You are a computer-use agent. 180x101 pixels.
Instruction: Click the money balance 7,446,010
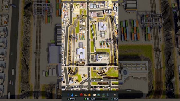point(91,99)
